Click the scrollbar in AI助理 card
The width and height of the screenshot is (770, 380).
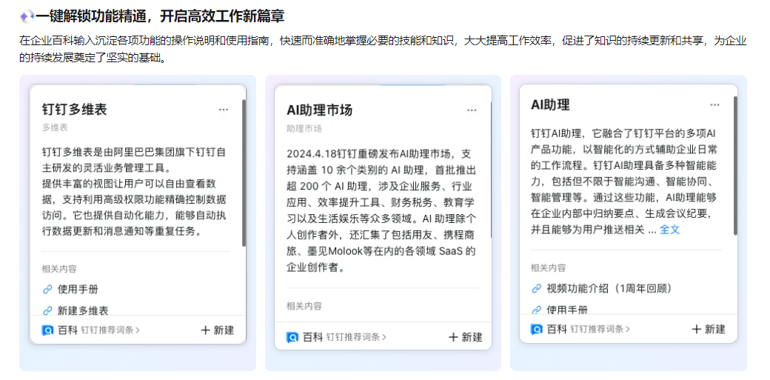(735, 163)
